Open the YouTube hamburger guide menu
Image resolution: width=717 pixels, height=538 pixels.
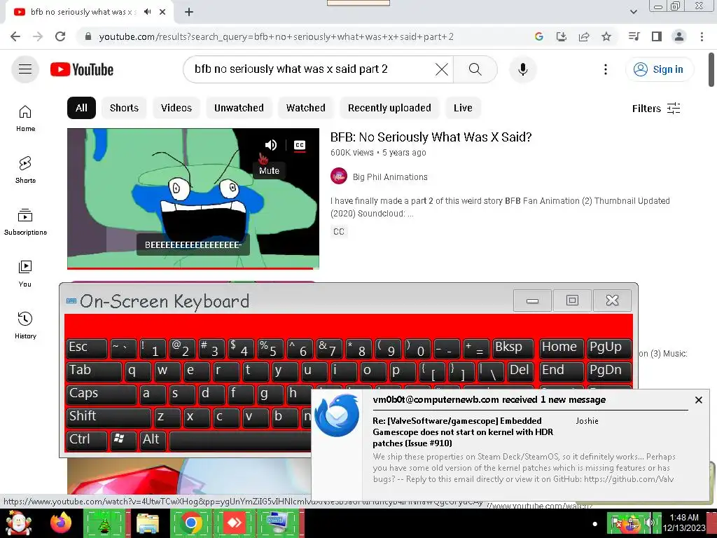[25, 69]
